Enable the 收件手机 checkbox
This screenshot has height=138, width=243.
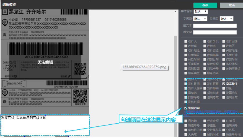pos(205,41)
